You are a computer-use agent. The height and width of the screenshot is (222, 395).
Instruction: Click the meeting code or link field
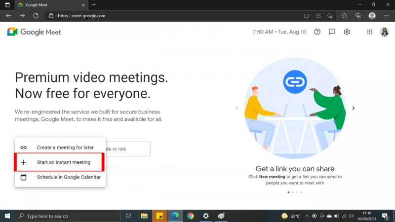128,149
